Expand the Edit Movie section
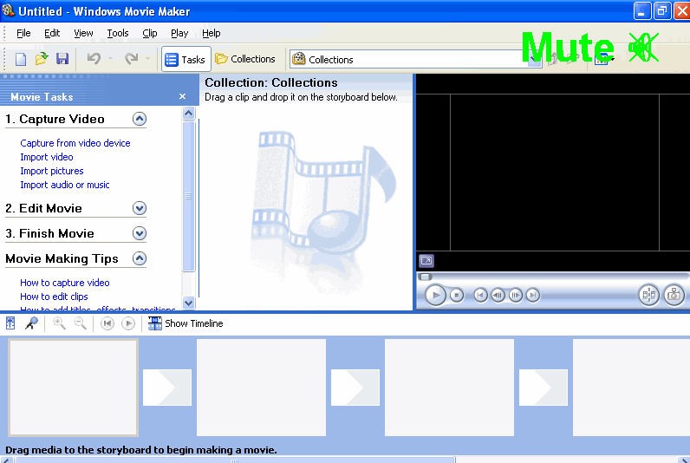690x463 pixels. (x=140, y=208)
